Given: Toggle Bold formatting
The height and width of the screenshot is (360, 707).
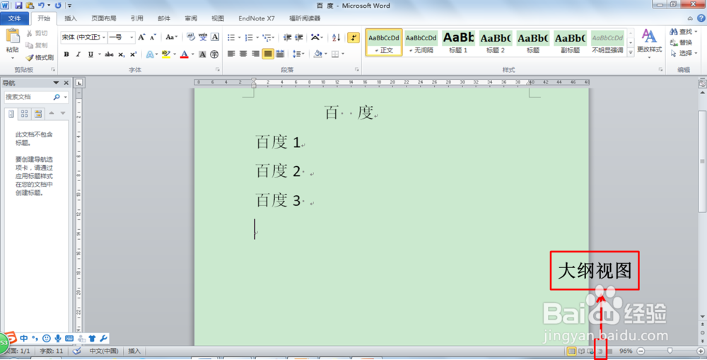Looking at the screenshot, I should [x=66, y=54].
